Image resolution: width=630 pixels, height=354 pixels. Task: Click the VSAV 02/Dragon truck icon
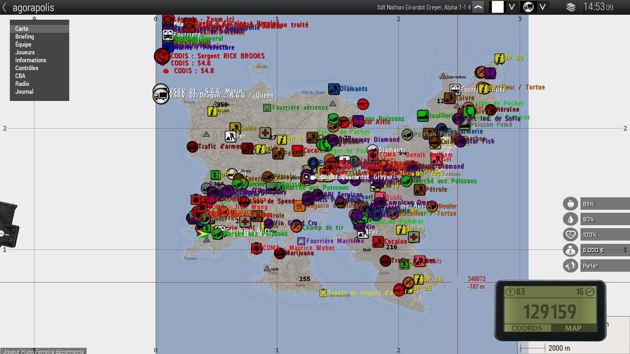[x=161, y=96]
